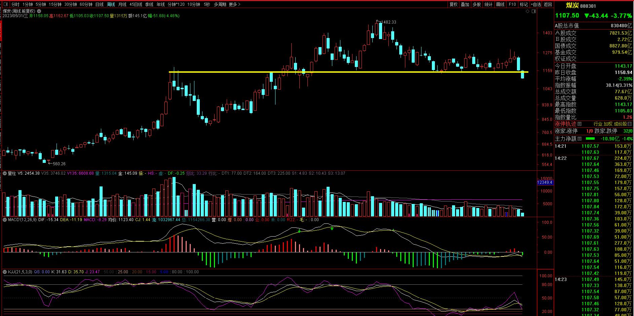
Task: Switch to the 60分钟 period tab
Action: click(86, 4)
